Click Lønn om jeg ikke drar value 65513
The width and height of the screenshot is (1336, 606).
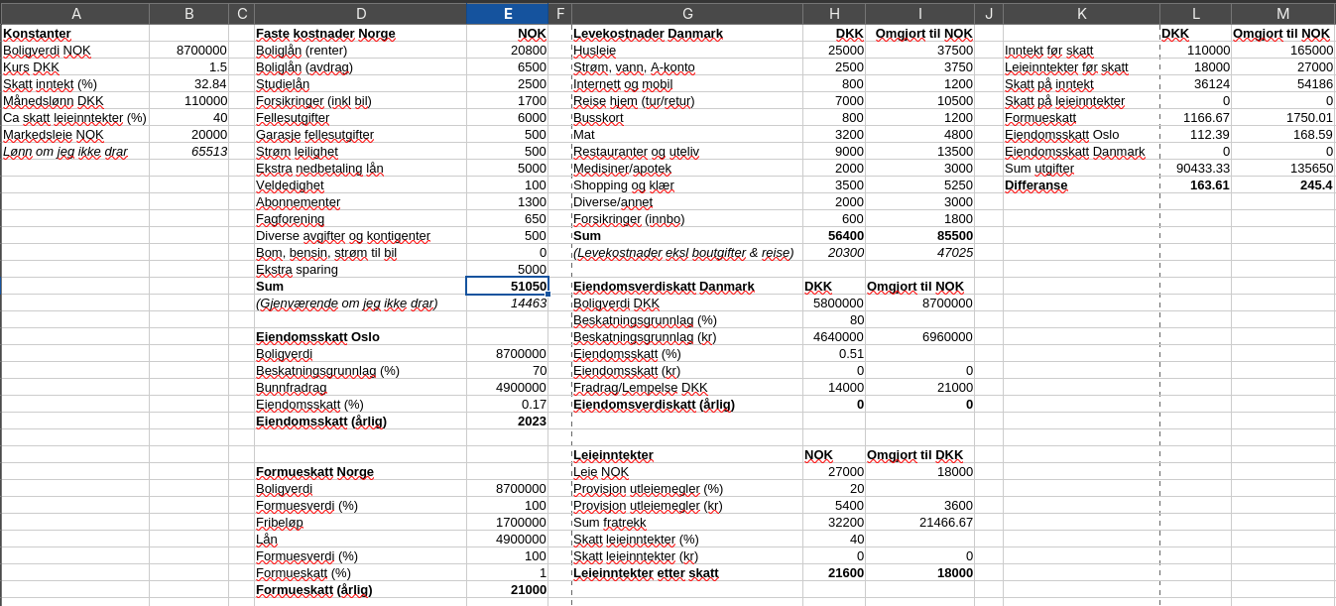188,151
